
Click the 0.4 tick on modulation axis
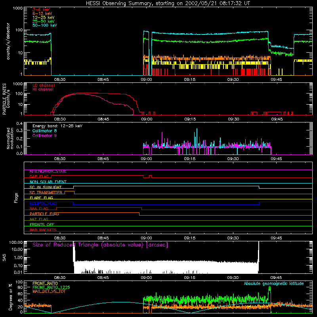tap(19, 124)
